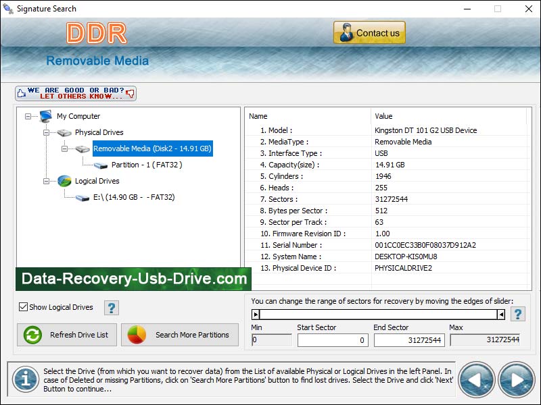Select the '3. Interface Type :' row
The width and height of the screenshot is (541, 405).
(x=386, y=153)
